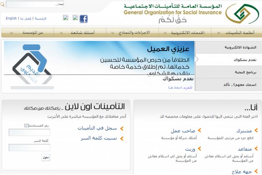Click the broken image icon beside Facebook
This screenshot has height=175, width=262.
75,18
